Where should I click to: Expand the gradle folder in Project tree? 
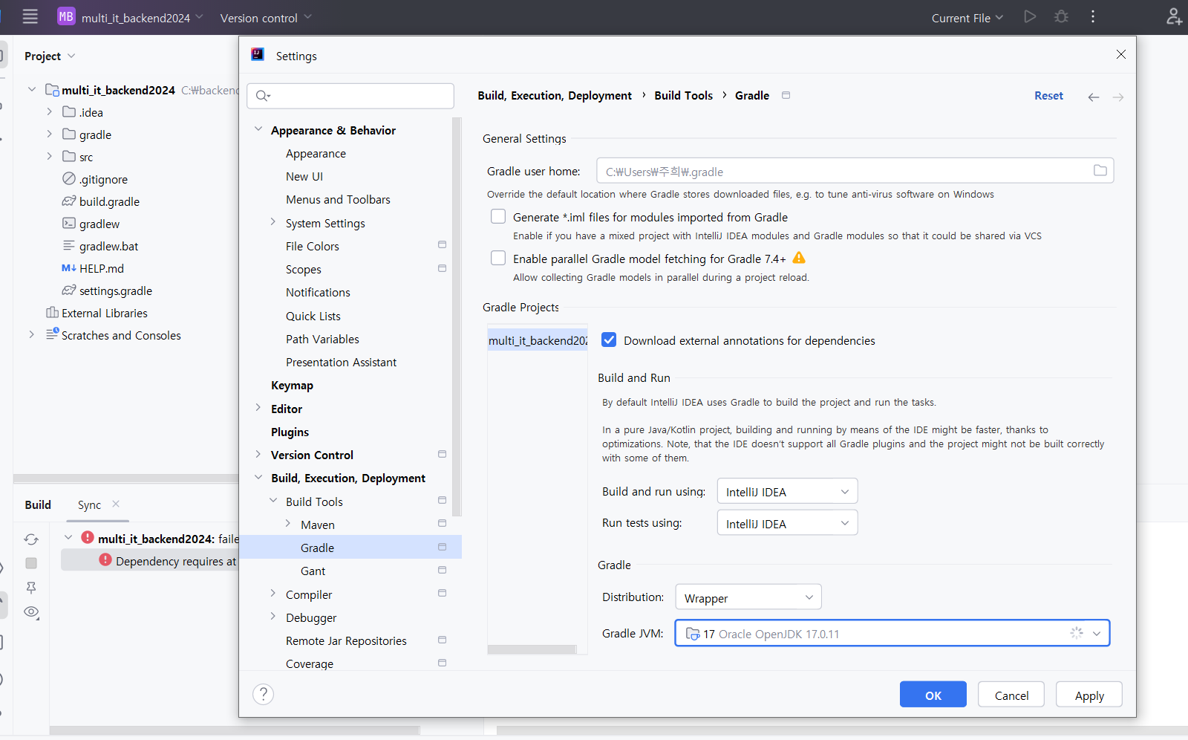(50, 134)
